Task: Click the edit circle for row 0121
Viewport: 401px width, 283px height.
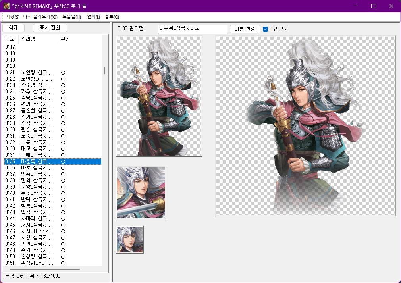Action: [x=63, y=73]
